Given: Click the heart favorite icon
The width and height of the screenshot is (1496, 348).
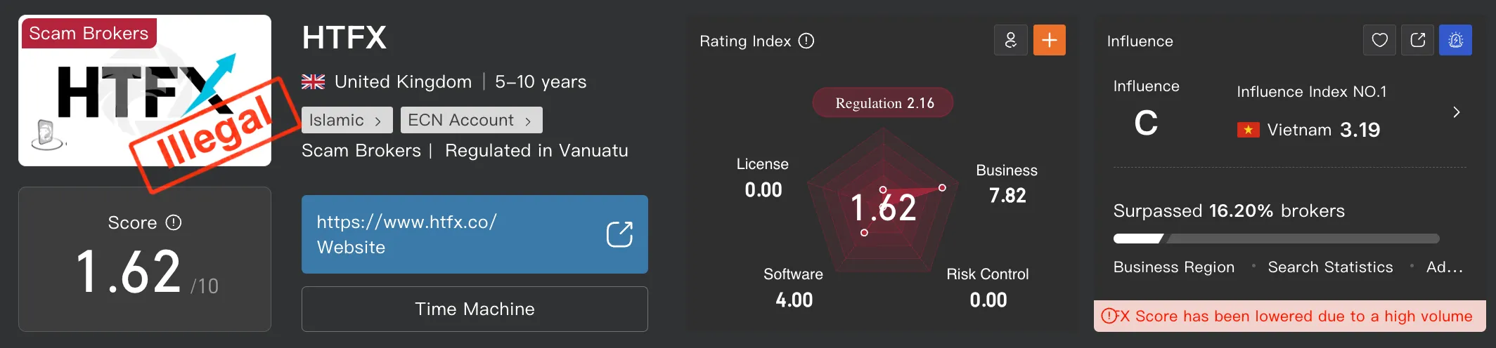Looking at the screenshot, I should 1379,40.
